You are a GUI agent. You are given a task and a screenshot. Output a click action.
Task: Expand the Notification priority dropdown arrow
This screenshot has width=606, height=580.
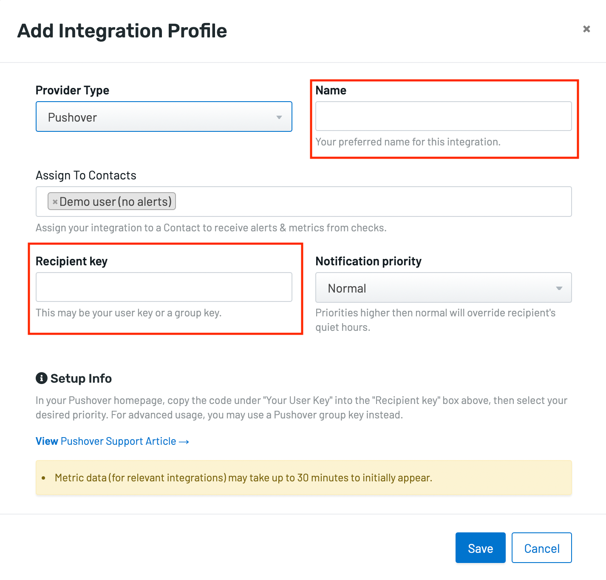(559, 288)
